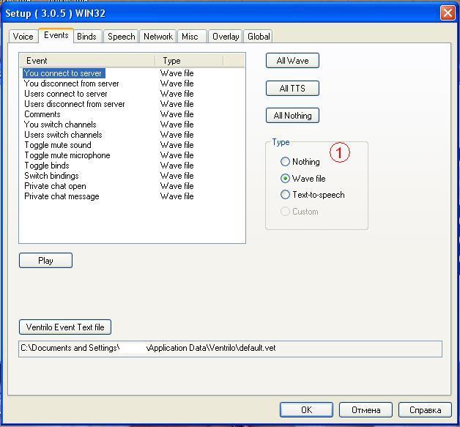The image size is (460, 427).
Task: Click the All Wave button
Action: (x=292, y=61)
